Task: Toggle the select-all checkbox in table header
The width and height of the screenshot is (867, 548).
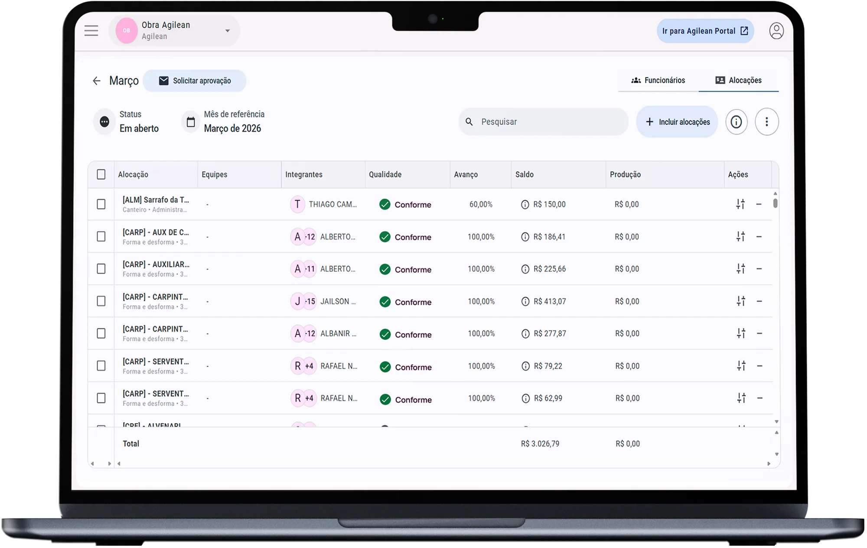Action: coord(101,174)
